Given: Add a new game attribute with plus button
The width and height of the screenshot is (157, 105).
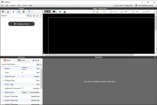Looking at the screenshot, I should tap(38, 64).
